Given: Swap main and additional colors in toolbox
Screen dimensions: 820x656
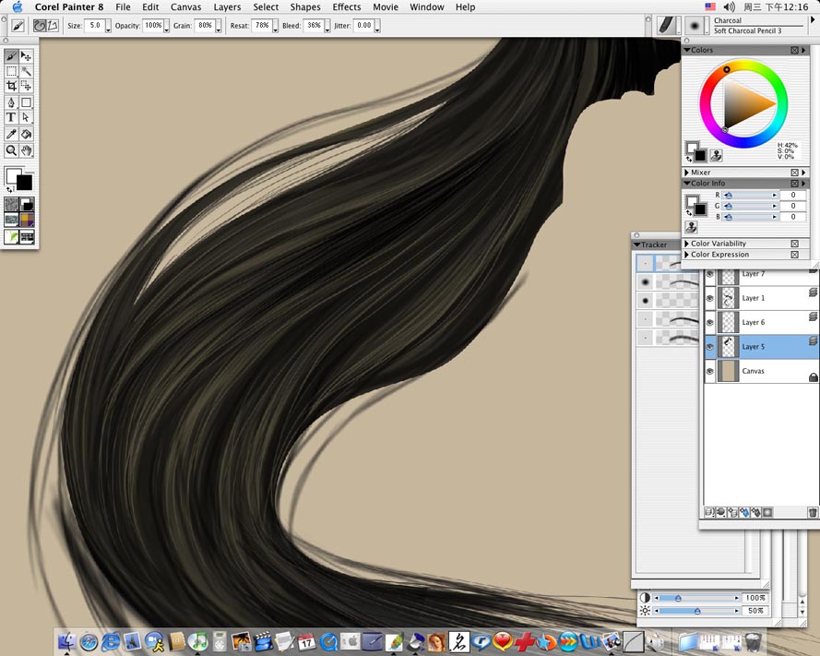Looking at the screenshot, I should [x=9, y=189].
